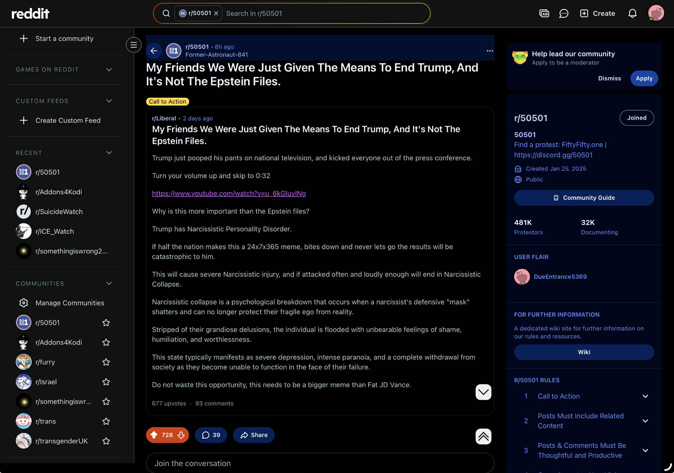Toggle the Joined button for r/50501
674x473 pixels.
pyautogui.click(x=636, y=118)
